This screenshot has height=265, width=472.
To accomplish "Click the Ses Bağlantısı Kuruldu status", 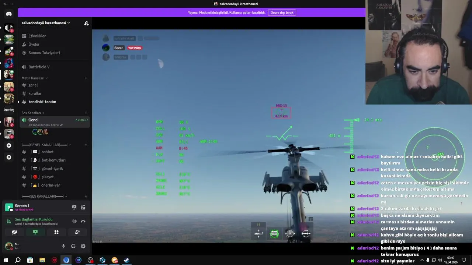I will click(34, 219).
